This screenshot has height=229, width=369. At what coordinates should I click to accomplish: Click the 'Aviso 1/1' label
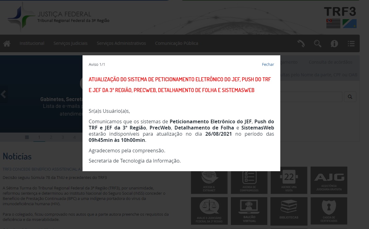click(x=97, y=65)
